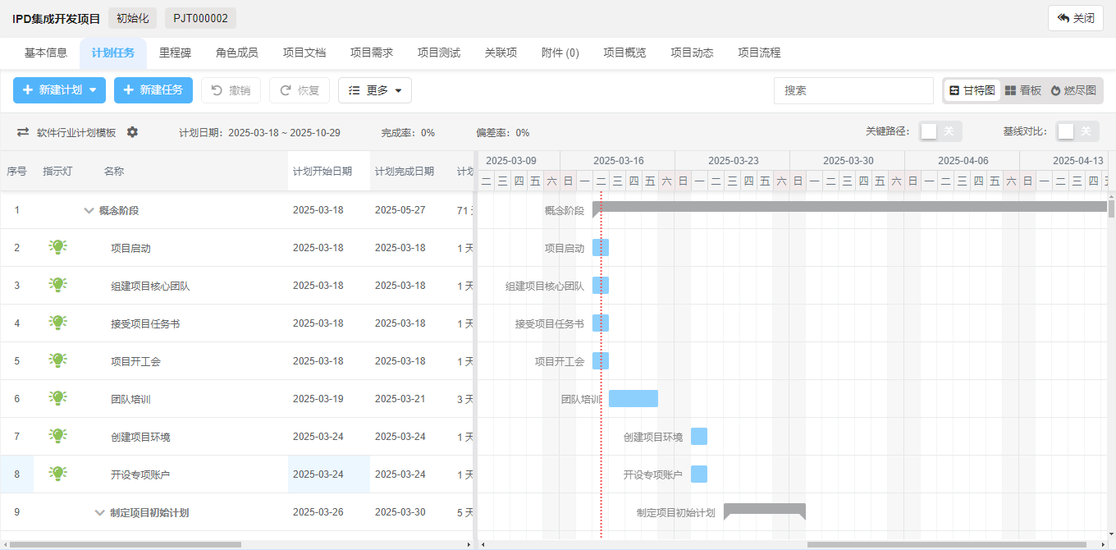Click the 团队培训 Gantt bar
Viewport: 1116px width, 550px height.
pyautogui.click(x=633, y=398)
